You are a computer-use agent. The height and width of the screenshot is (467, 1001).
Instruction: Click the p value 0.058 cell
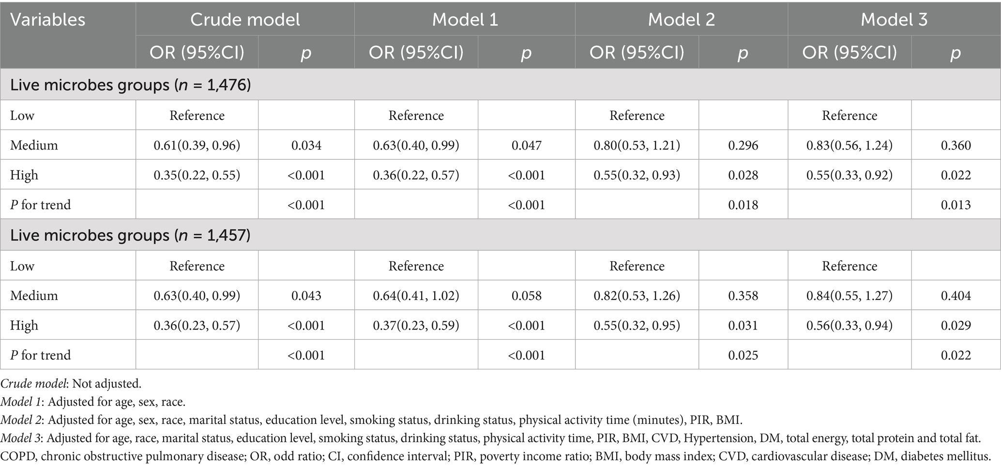(526, 296)
